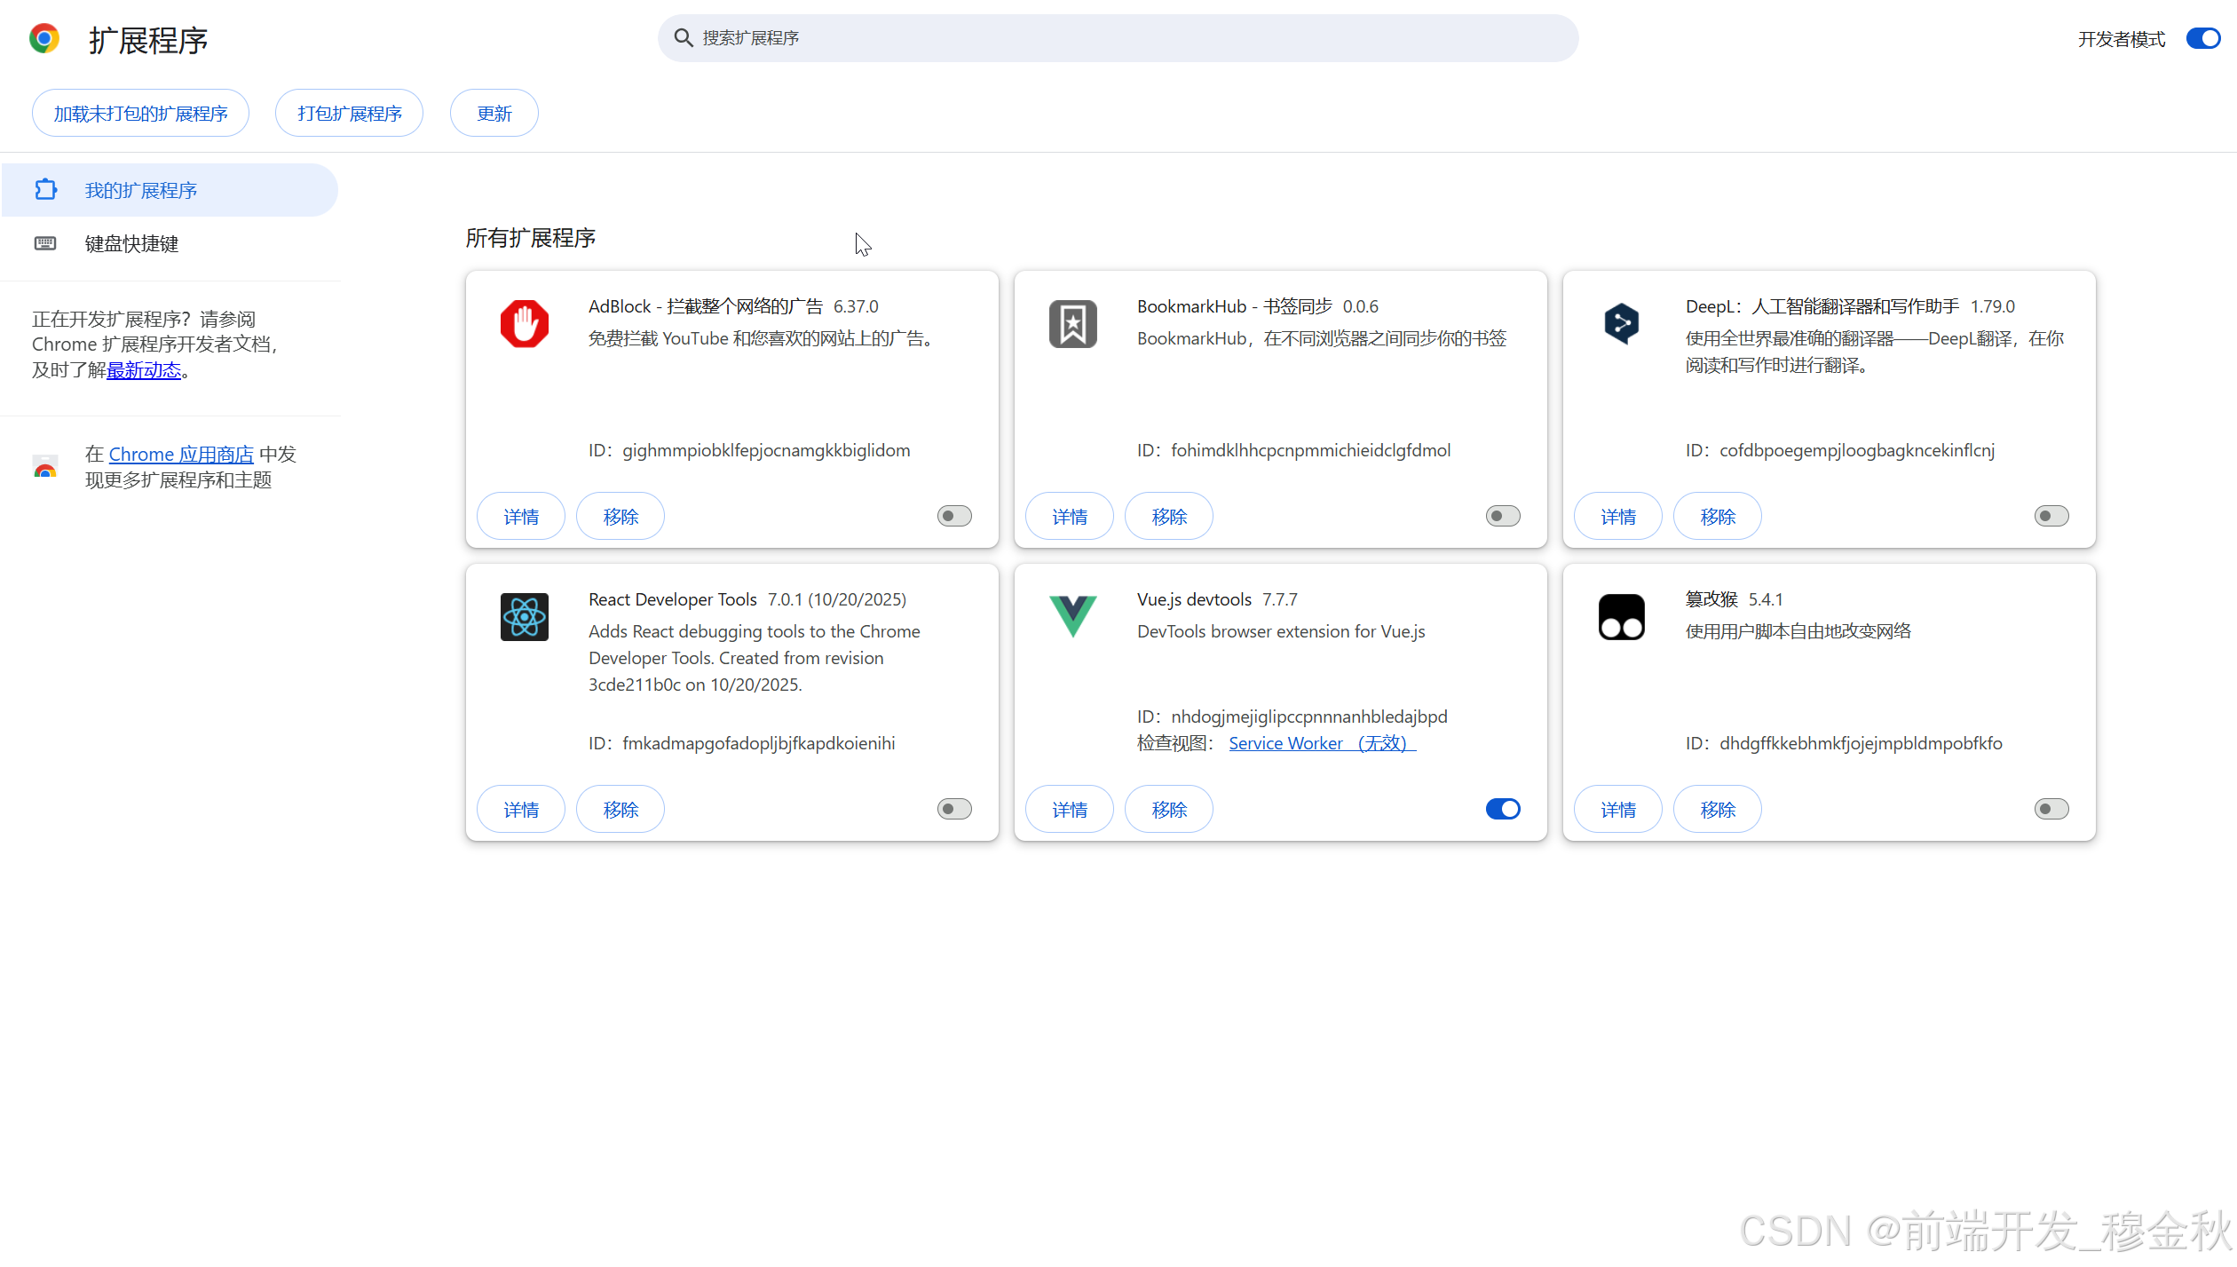Screen dimensions: 2237x1267
Task: Click the BookmarkHub bookmark icon
Action: pos(1072,324)
